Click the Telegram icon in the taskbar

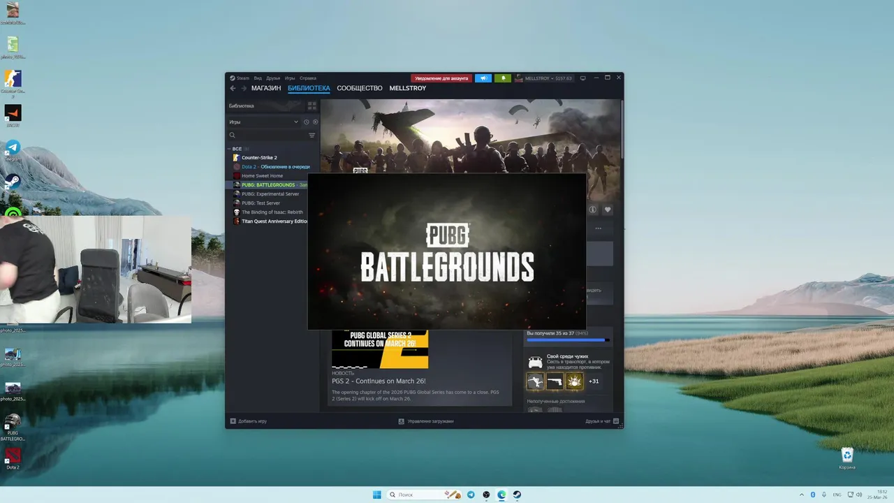point(471,495)
